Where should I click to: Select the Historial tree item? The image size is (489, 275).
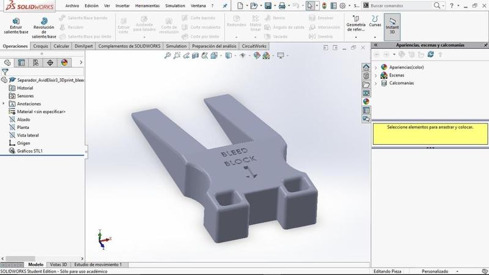[x=25, y=88]
